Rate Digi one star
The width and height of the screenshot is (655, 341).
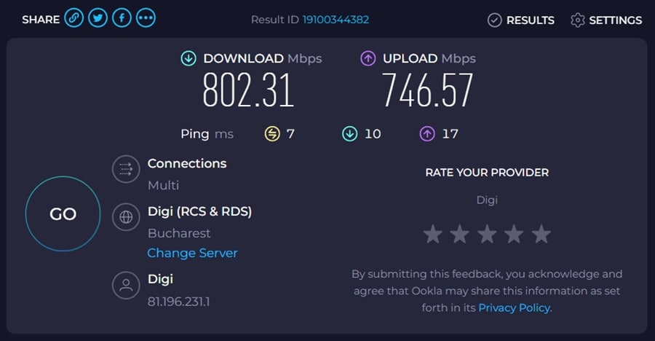pyautogui.click(x=433, y=234)
